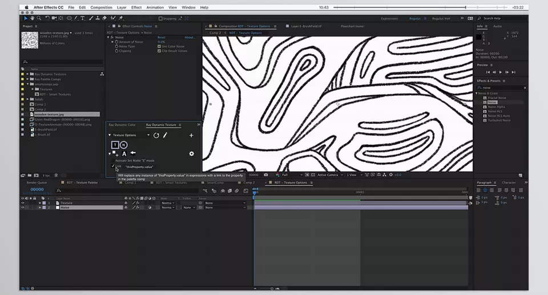Viewport: 548px width, 295px height.
Task: Select the Regulus workspace
Action: coord(415,18)
